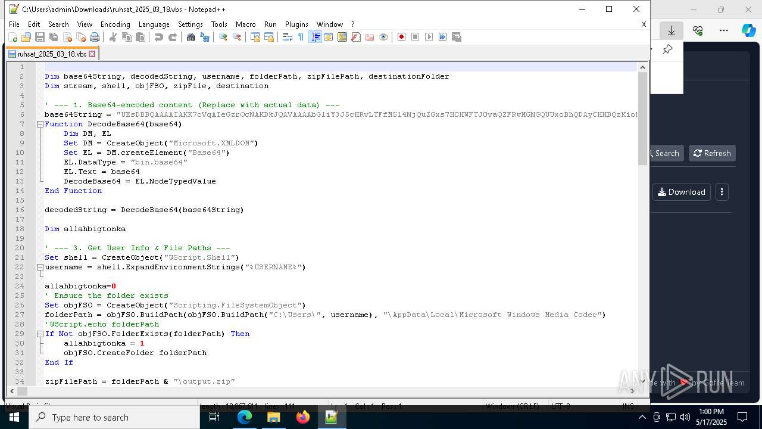Viewport: 762px width, 429px height.
Task: Open the File menu
Action: (x=14, y=24)
